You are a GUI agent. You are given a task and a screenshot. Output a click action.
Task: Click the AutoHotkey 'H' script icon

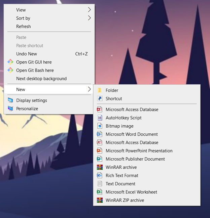(100, 118)
